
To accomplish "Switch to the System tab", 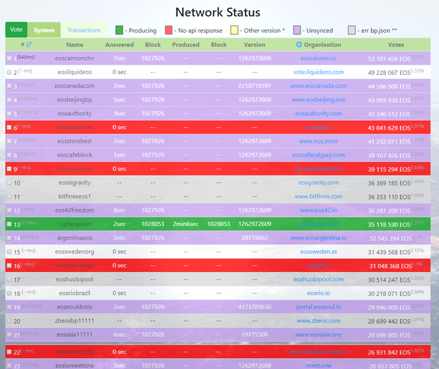I will pos(44,30).
